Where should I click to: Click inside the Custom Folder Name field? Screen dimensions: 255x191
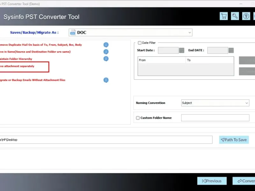pyautogui.click(x=215, y=118)
